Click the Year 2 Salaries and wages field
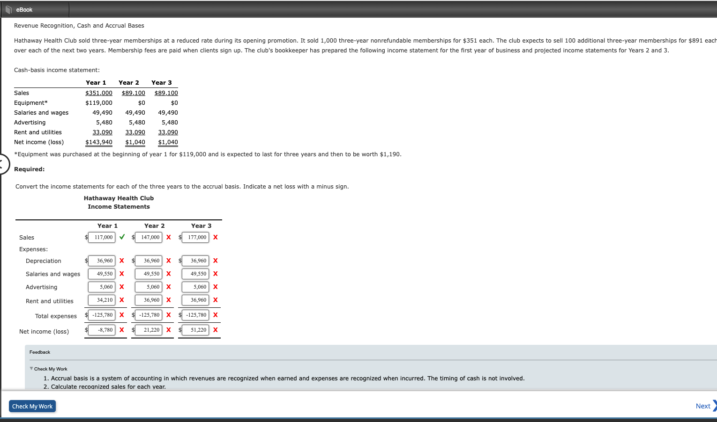The width and height of the screenshot is (717, 422). point(149,274)
